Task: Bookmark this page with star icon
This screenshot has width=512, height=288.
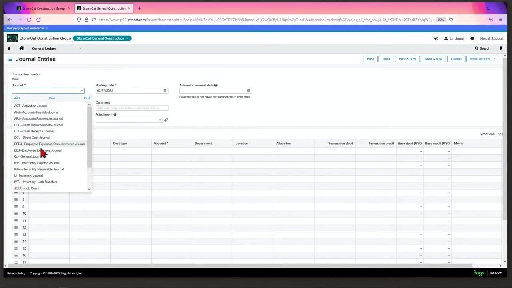Action: (x=451, y=20)
